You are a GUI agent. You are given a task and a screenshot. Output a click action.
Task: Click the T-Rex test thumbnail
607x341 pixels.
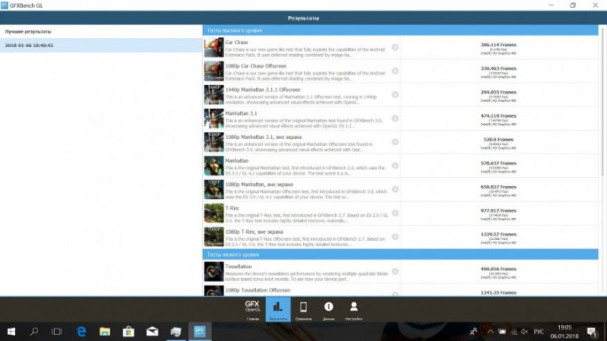tap(214, 213)
